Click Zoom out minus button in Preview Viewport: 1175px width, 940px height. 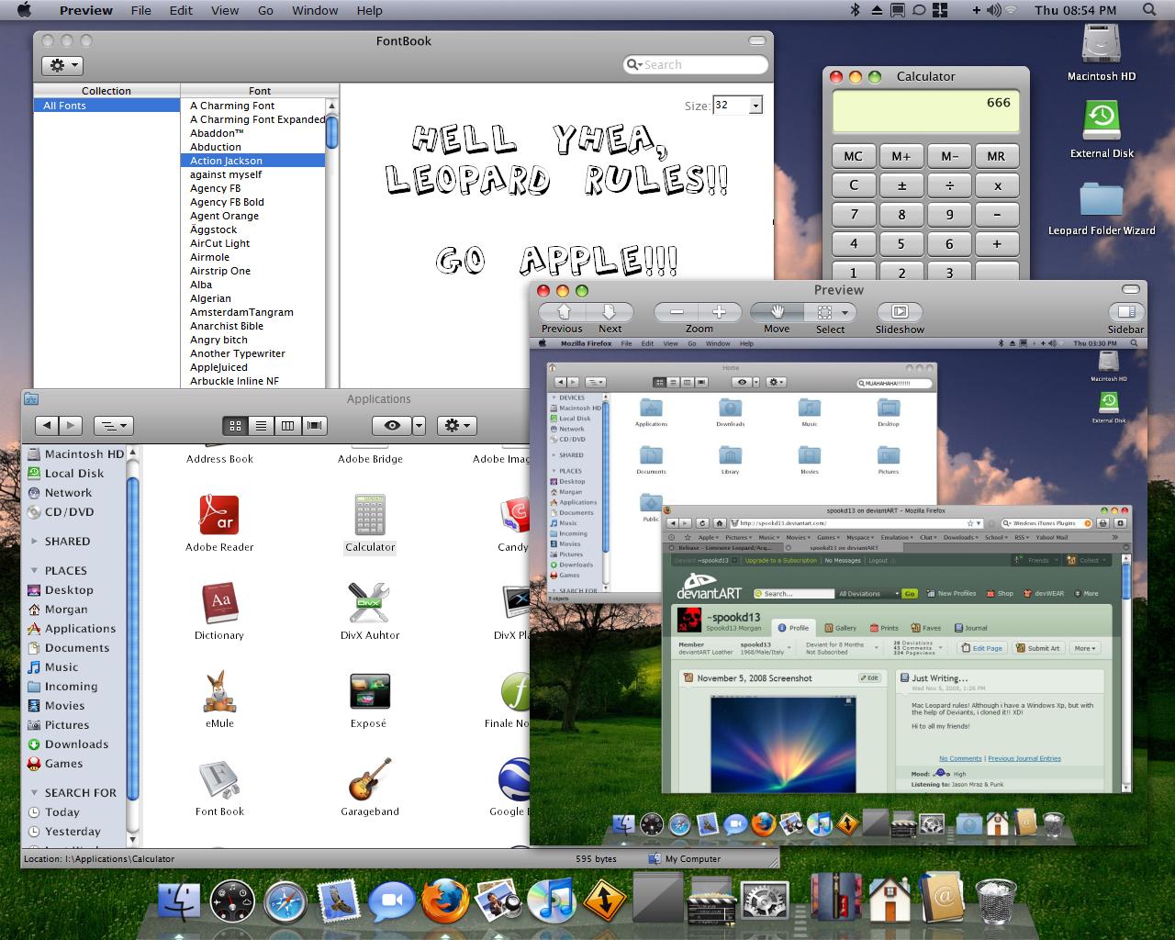pyautogui.click(x=677, y=312)
